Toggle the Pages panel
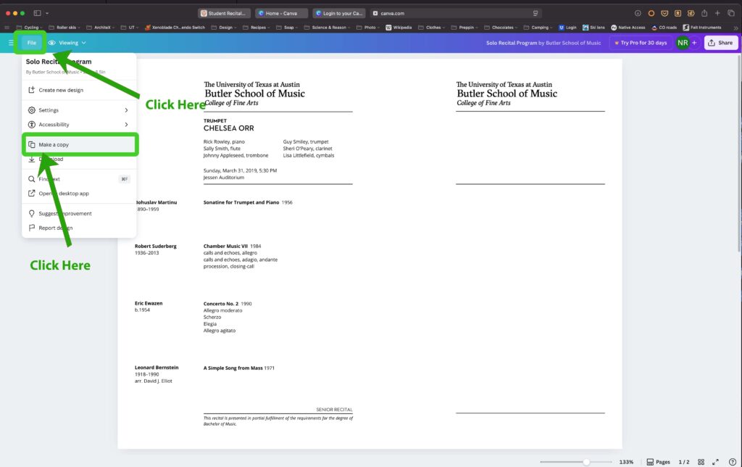Image resolution: width=742 pixels, height=467 pixels. [x=658, y=461]
